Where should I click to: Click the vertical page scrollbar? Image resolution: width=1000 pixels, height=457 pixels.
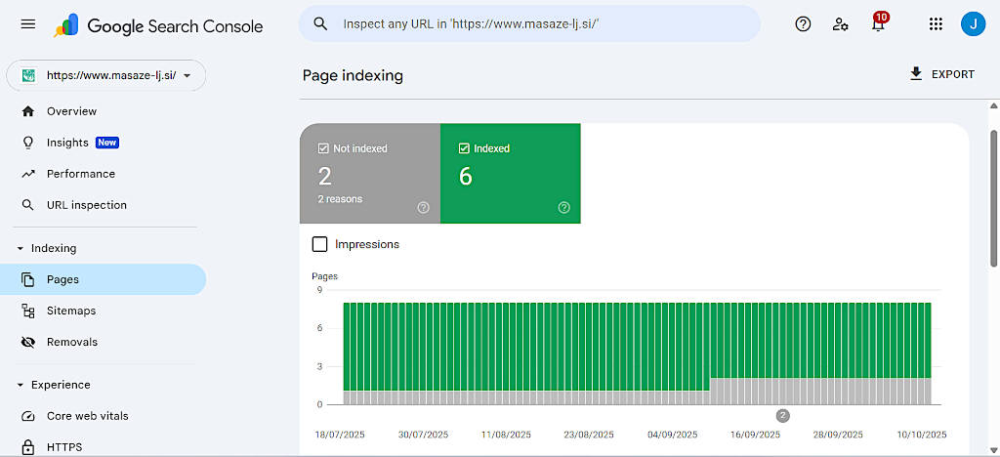(994, 195)
